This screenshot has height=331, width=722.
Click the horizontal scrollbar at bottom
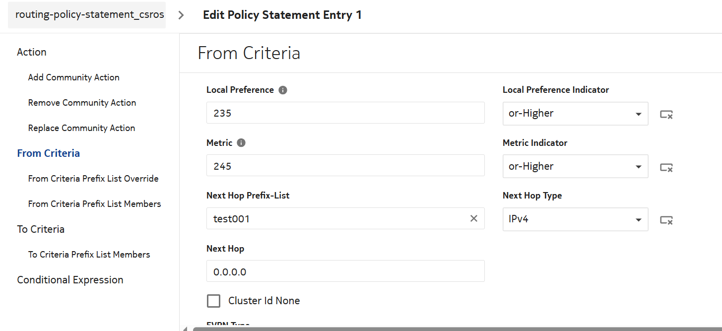click(x=447, y=329)
